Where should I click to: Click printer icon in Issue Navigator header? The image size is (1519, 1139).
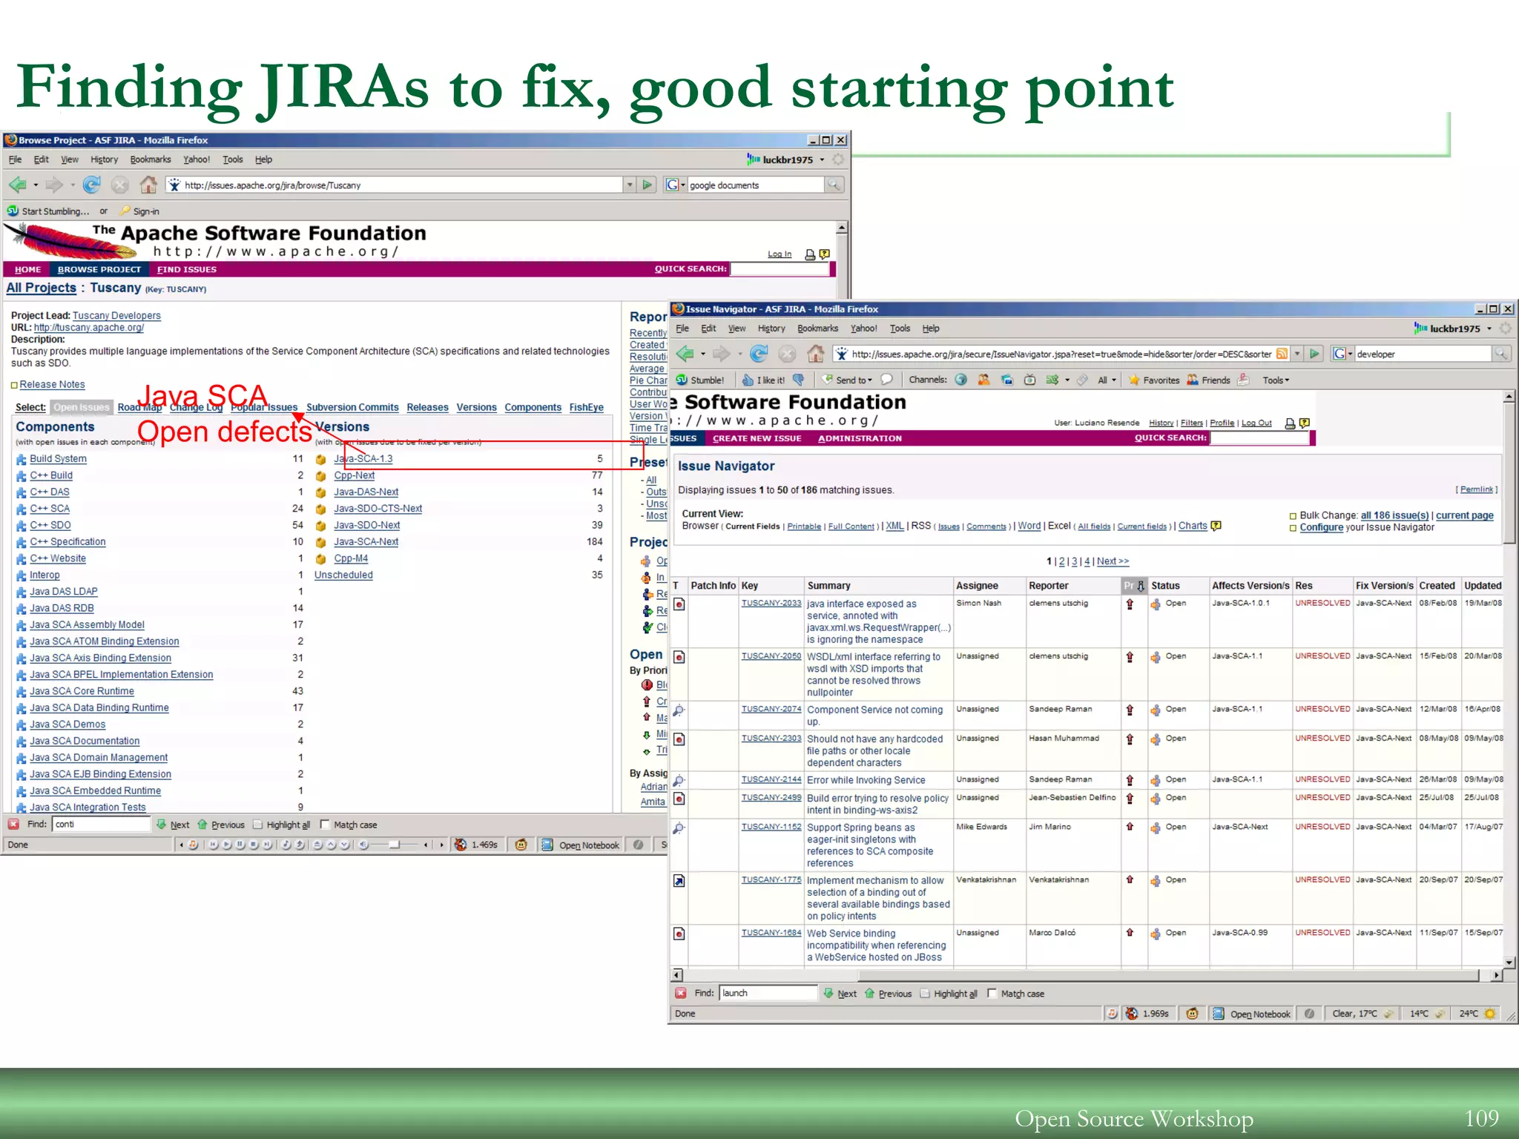(x=1291, y=423)
